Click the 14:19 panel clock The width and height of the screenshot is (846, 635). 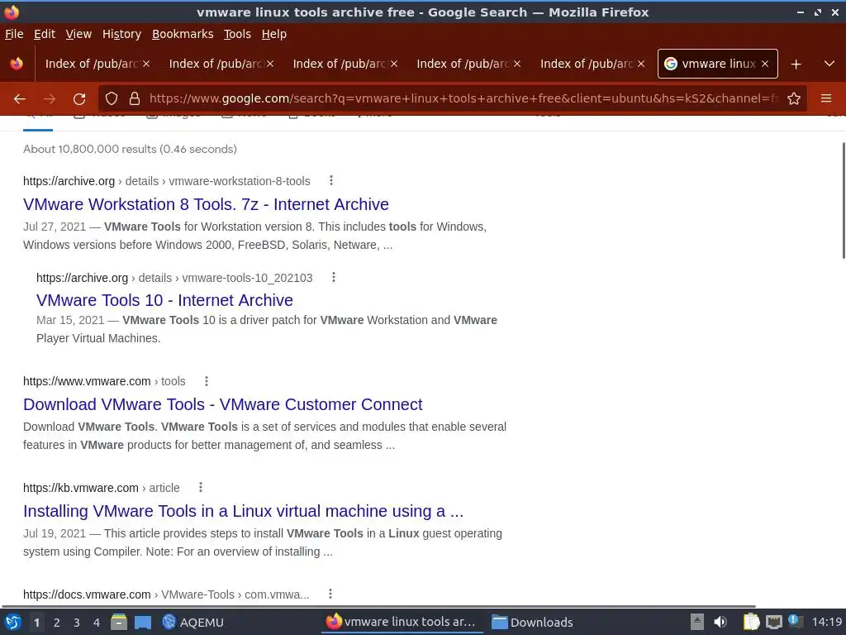[827, 622]
